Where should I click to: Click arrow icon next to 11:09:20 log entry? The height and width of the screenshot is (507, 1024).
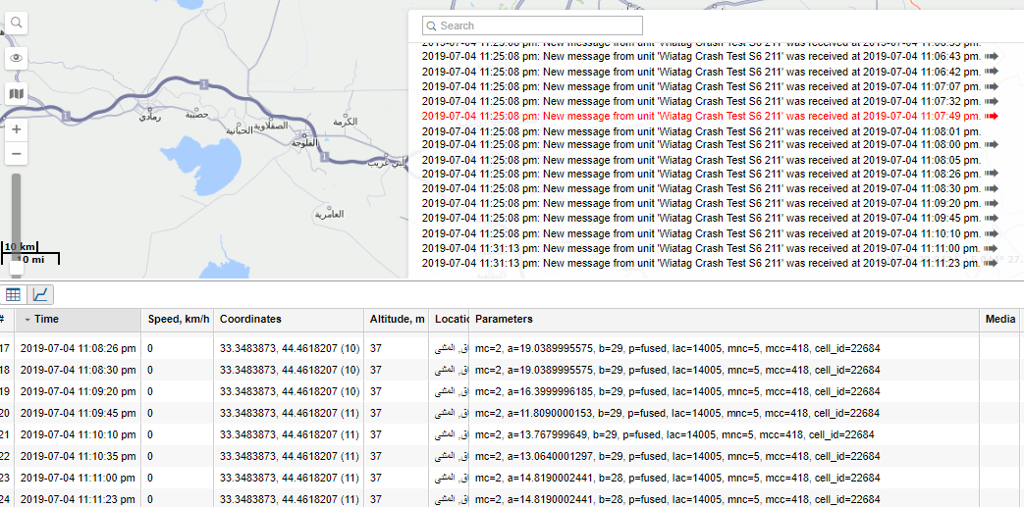click(x=991, y=204)
